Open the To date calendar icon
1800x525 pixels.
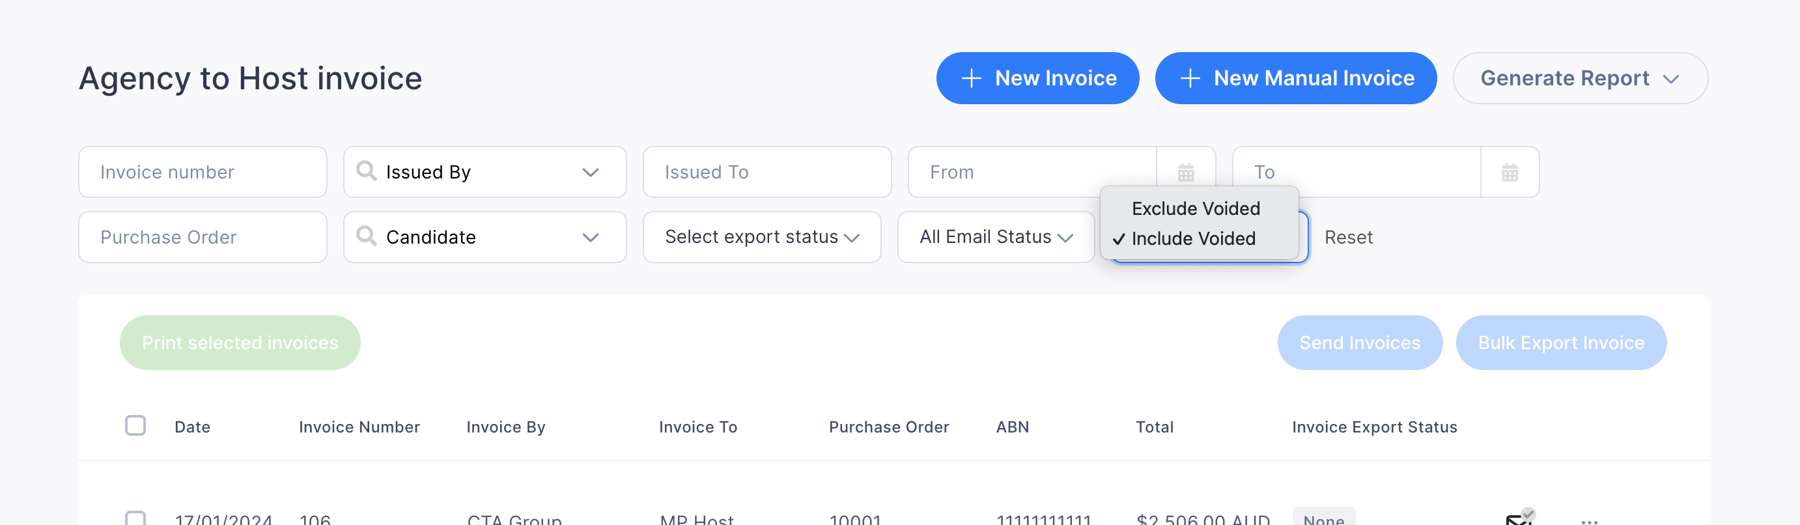(x=1510, y=172)
